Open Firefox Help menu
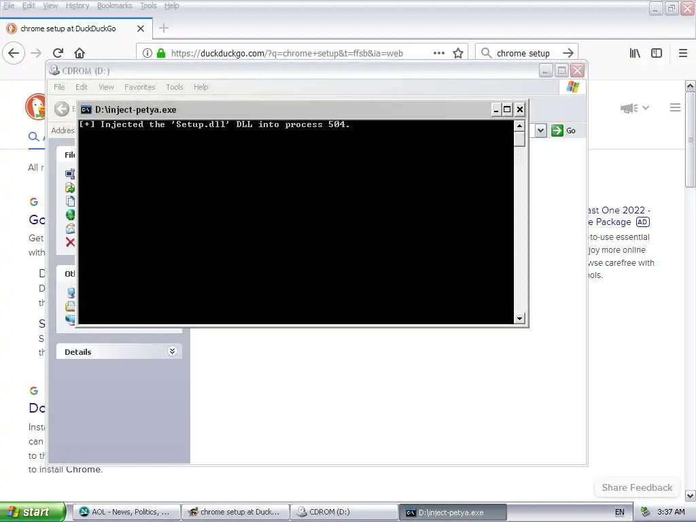Image resolution: width=696 pixels, height=522 pixels. point(172,5)
